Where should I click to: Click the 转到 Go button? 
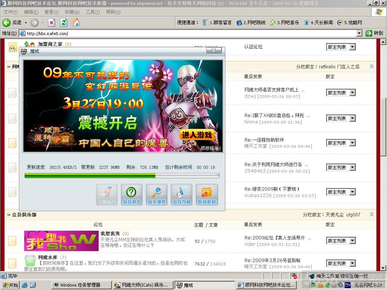pos(375,33)
